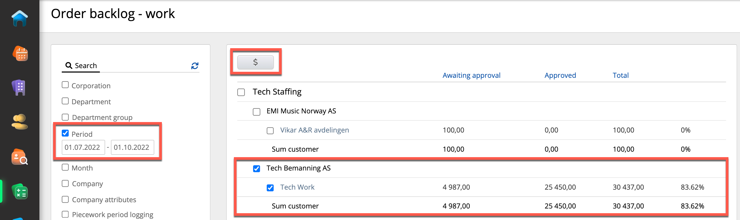Screen dimensions: 740x220
Task: Click the period start date field
Action: (x=83, y=147)
